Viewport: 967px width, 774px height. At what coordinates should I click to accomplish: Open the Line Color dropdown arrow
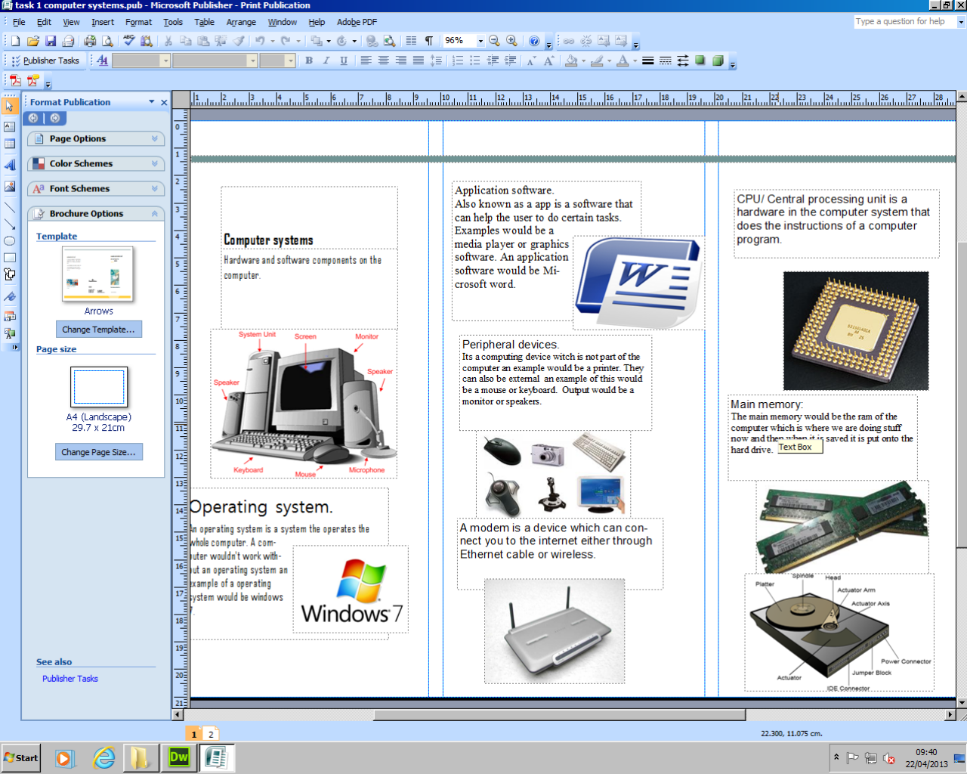[x=609, y=60]
